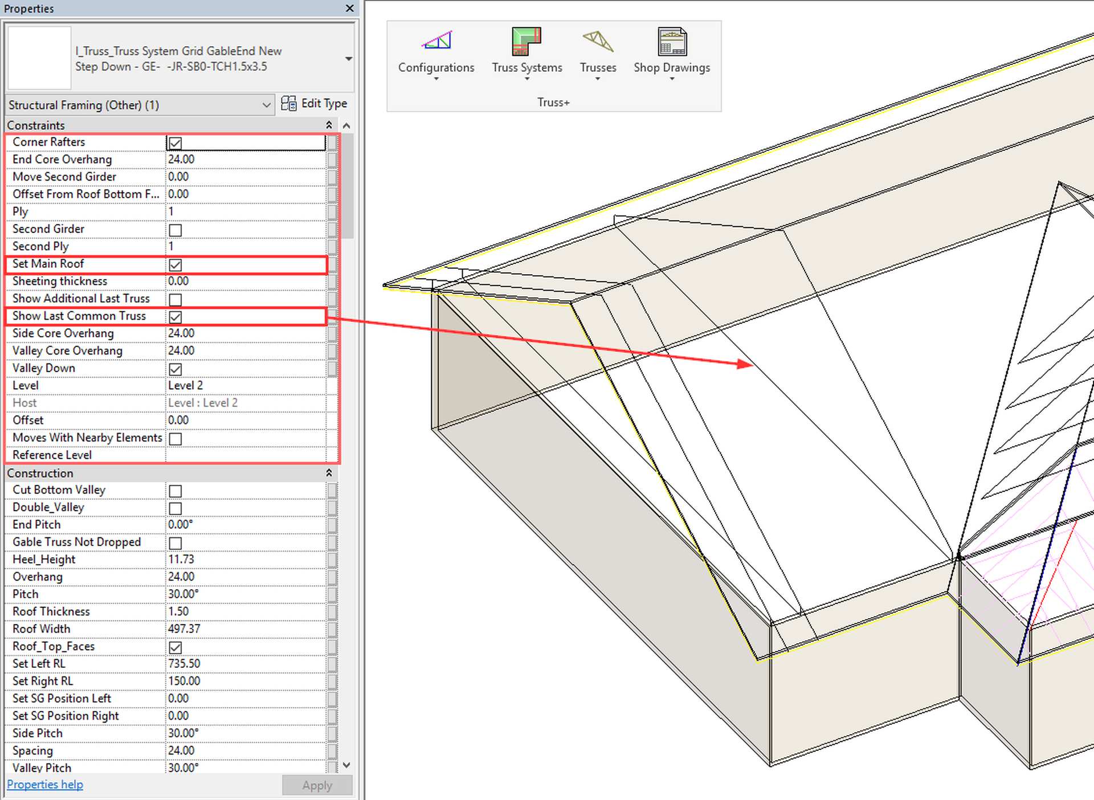
Task: Click the Apply button
Action: pos(317,785)
